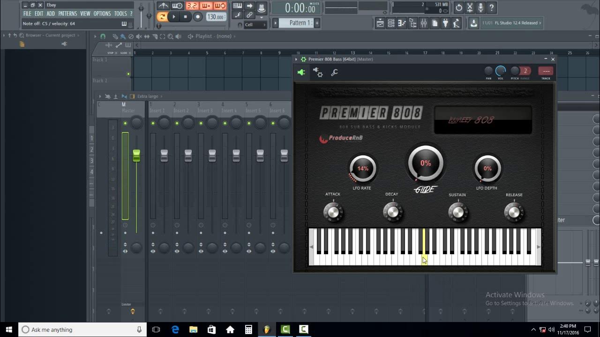The width and height of the screenshot is (600, 337).
Task: Select the Playlist draw pencil tool
Action: coord(115,36)
